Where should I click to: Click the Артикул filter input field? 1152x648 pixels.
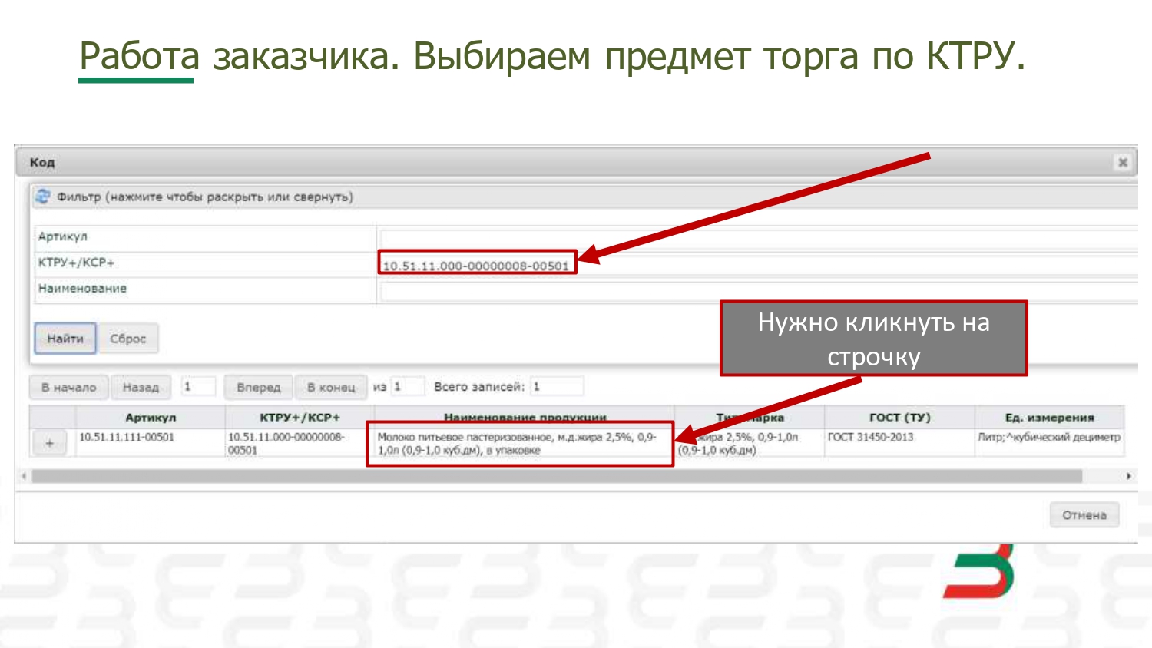point(756,237)
